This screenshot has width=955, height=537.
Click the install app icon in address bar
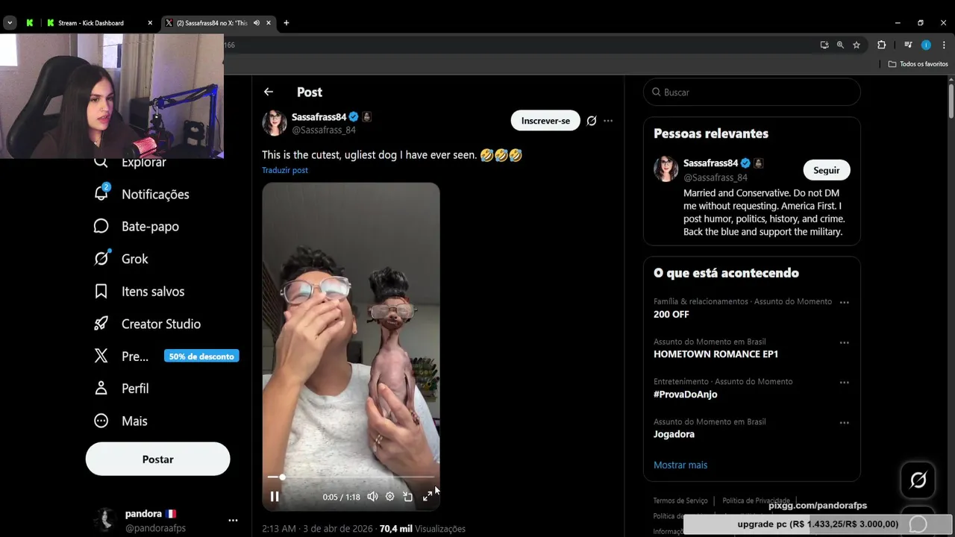(824, 45)
